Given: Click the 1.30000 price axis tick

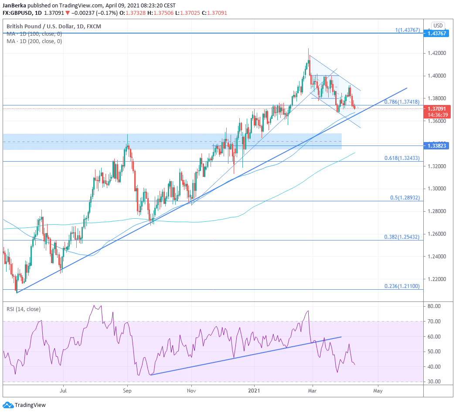Looking at the screenshot, I should [x=436, y=189].
